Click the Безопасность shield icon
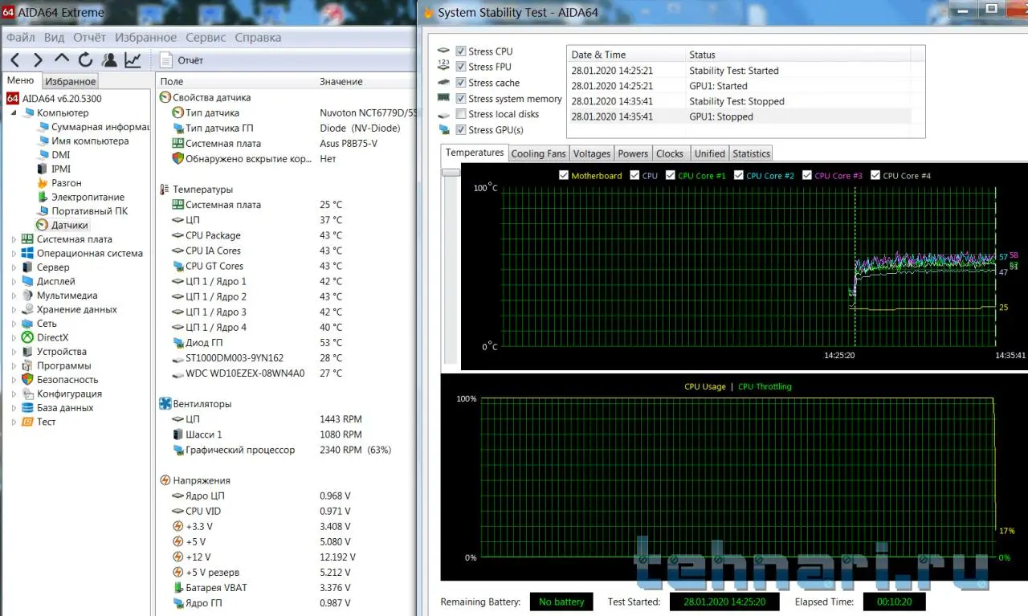The width and height of the screenshot is (1028, 616). pos(28,380)
